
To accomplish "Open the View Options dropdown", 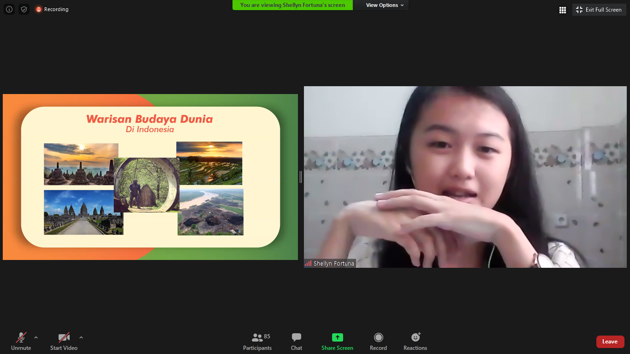I will [385, 5].
